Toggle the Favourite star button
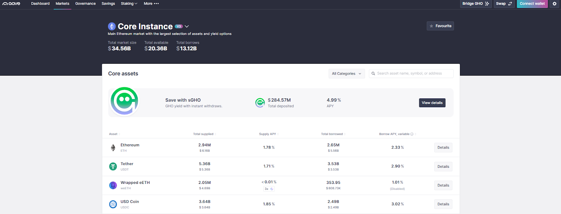 pos(440,26)
